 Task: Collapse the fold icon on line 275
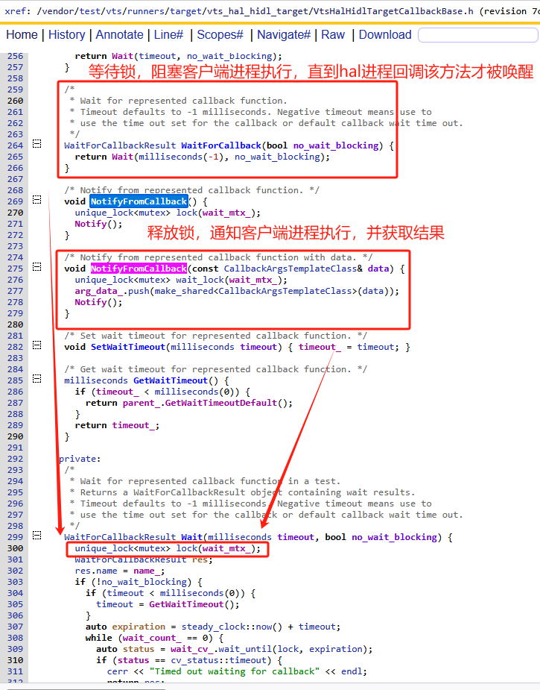[x=37, y=267]
